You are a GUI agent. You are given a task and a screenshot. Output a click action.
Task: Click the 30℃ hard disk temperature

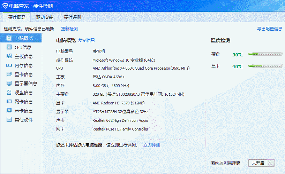pos(238,55)
